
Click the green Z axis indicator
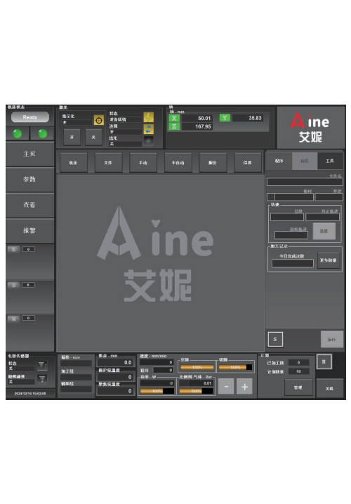pos(174,126)
